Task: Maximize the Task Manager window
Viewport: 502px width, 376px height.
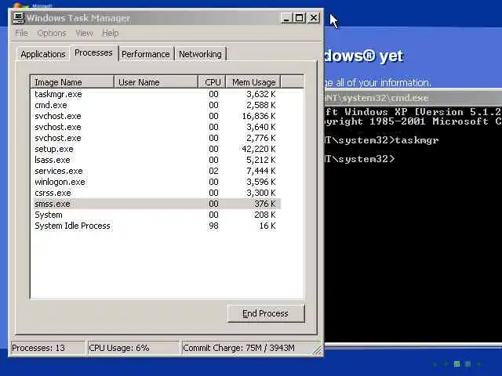Action: click(x=300, y=18)
